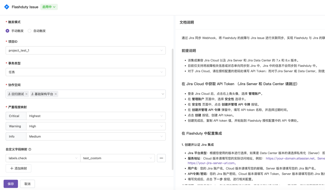Click the 取消 cancel button

point(27,184)
